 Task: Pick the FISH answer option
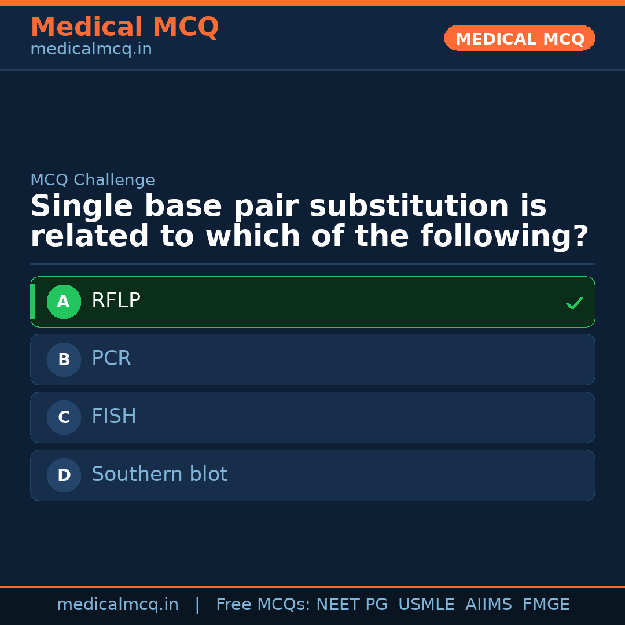(x=114, y=417)
